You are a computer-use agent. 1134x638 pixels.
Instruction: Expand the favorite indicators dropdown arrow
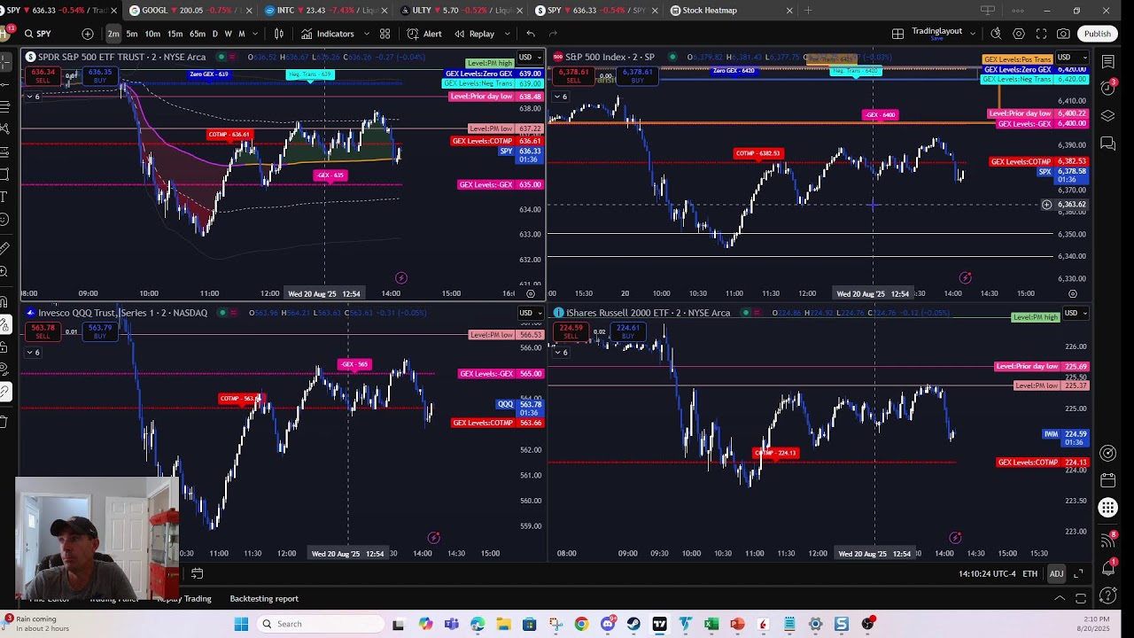tap(365, 34)
